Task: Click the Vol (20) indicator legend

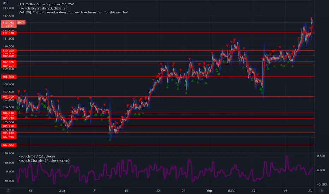Action: click(x=74, y=12)
